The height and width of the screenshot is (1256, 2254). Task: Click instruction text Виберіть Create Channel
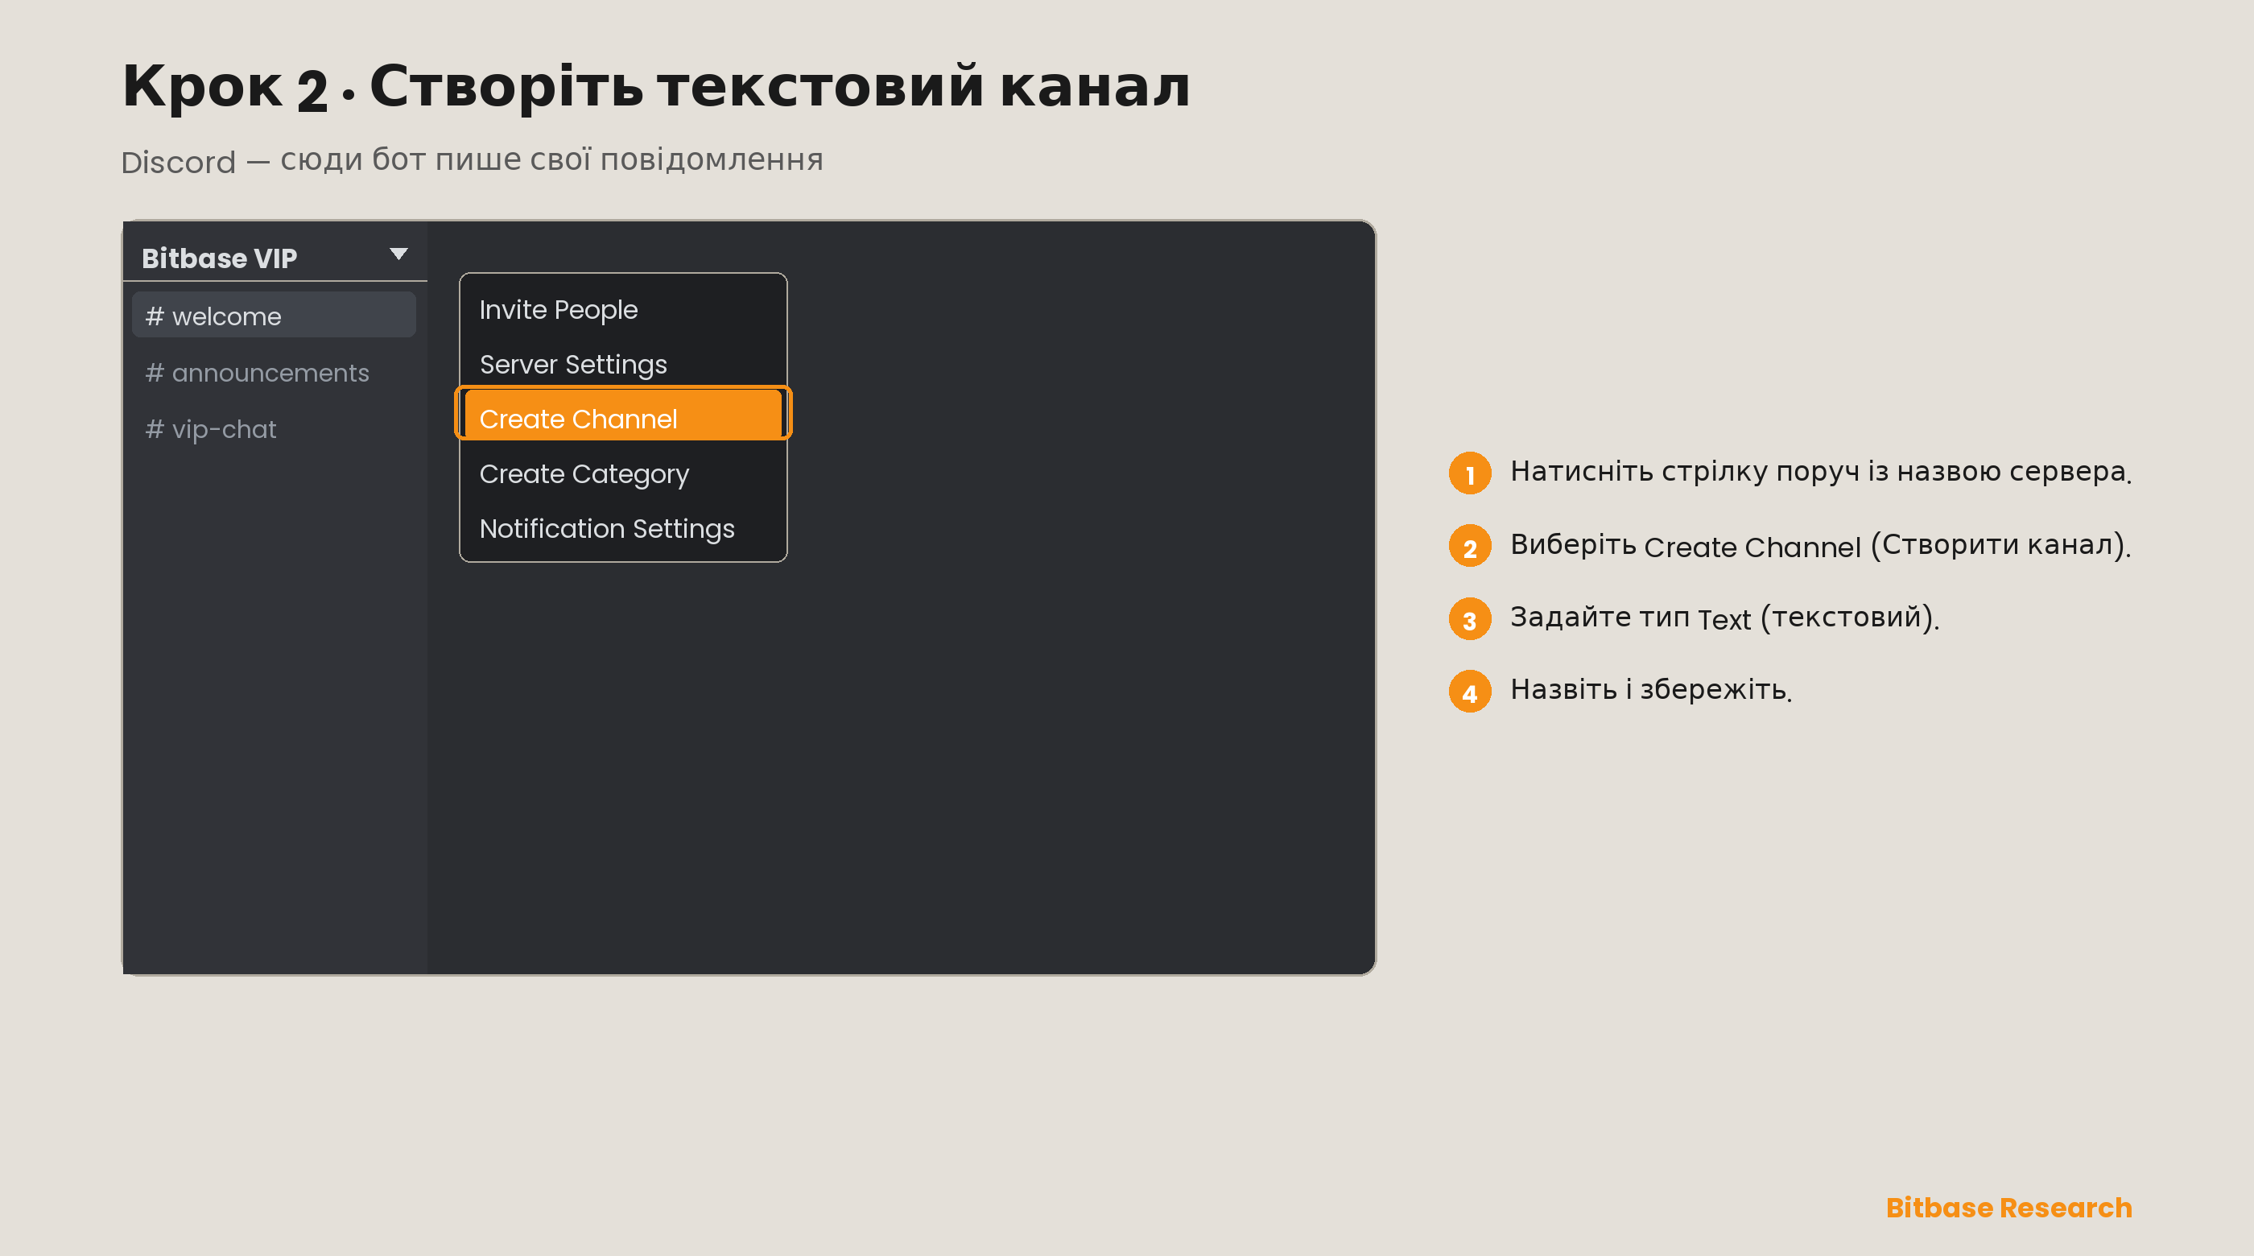coord(1686,545)
